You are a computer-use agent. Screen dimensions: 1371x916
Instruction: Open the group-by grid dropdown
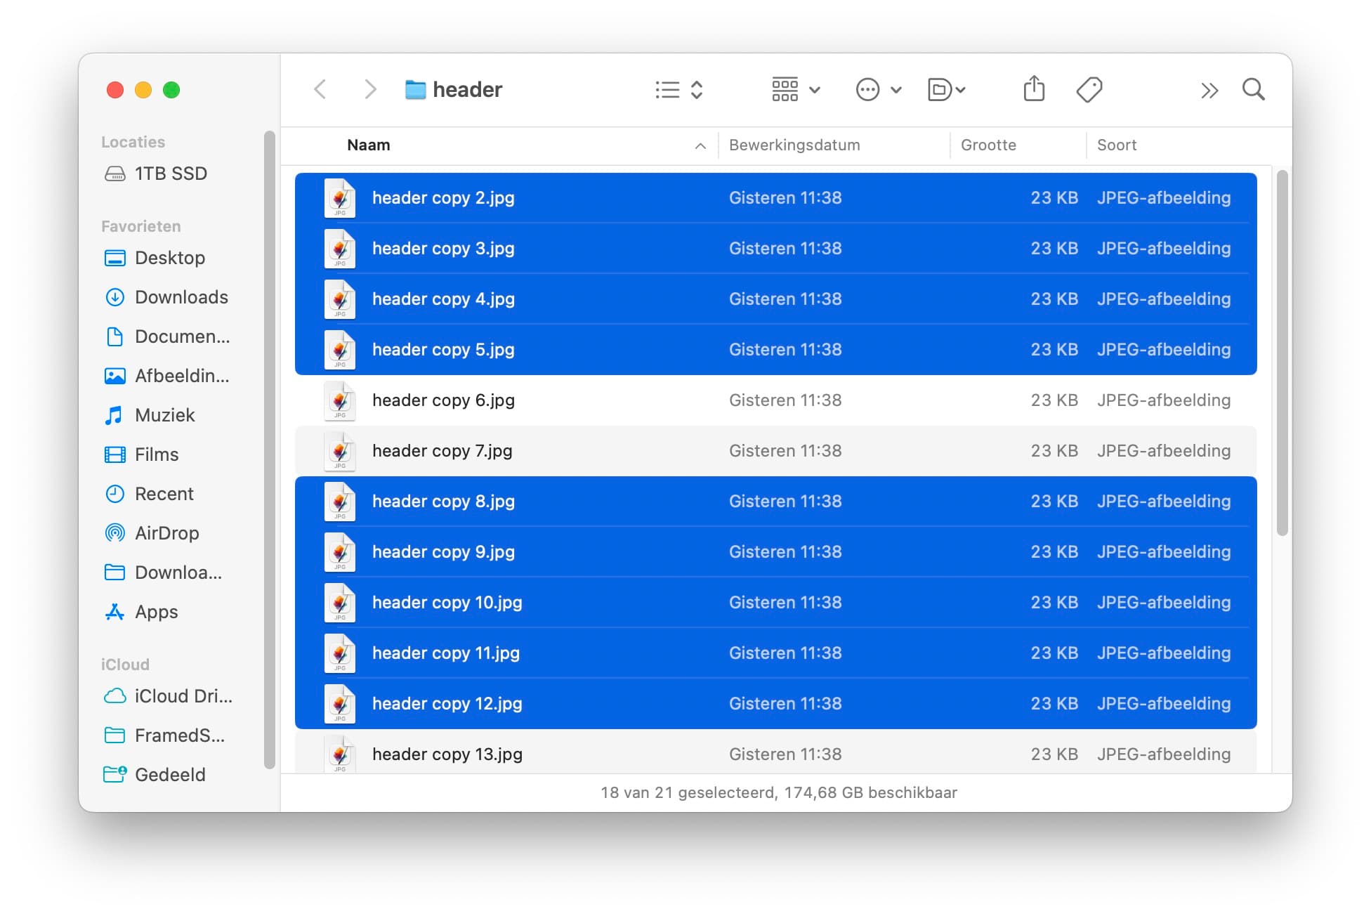796,90
